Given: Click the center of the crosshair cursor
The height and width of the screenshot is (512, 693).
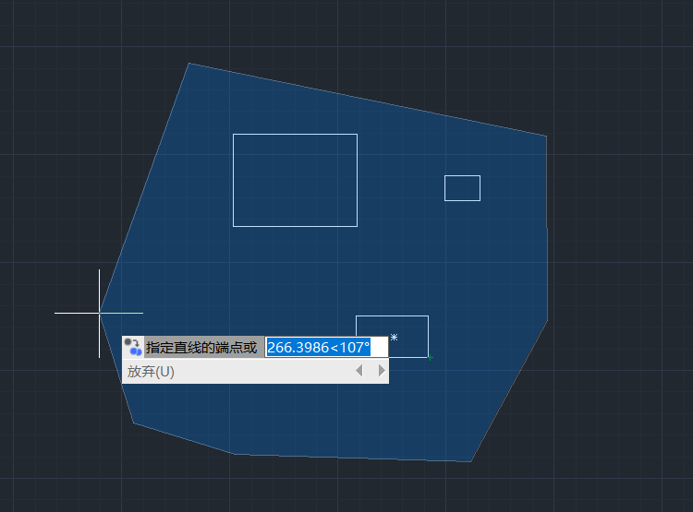Looking at the screenshot, I should point(99,313).
